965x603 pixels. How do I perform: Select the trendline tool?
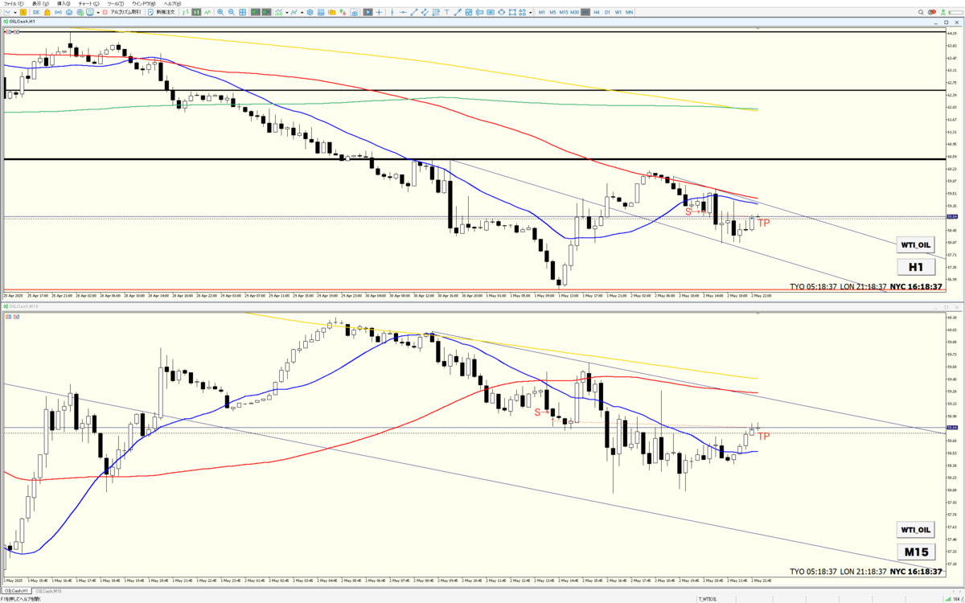pos(413,12)
